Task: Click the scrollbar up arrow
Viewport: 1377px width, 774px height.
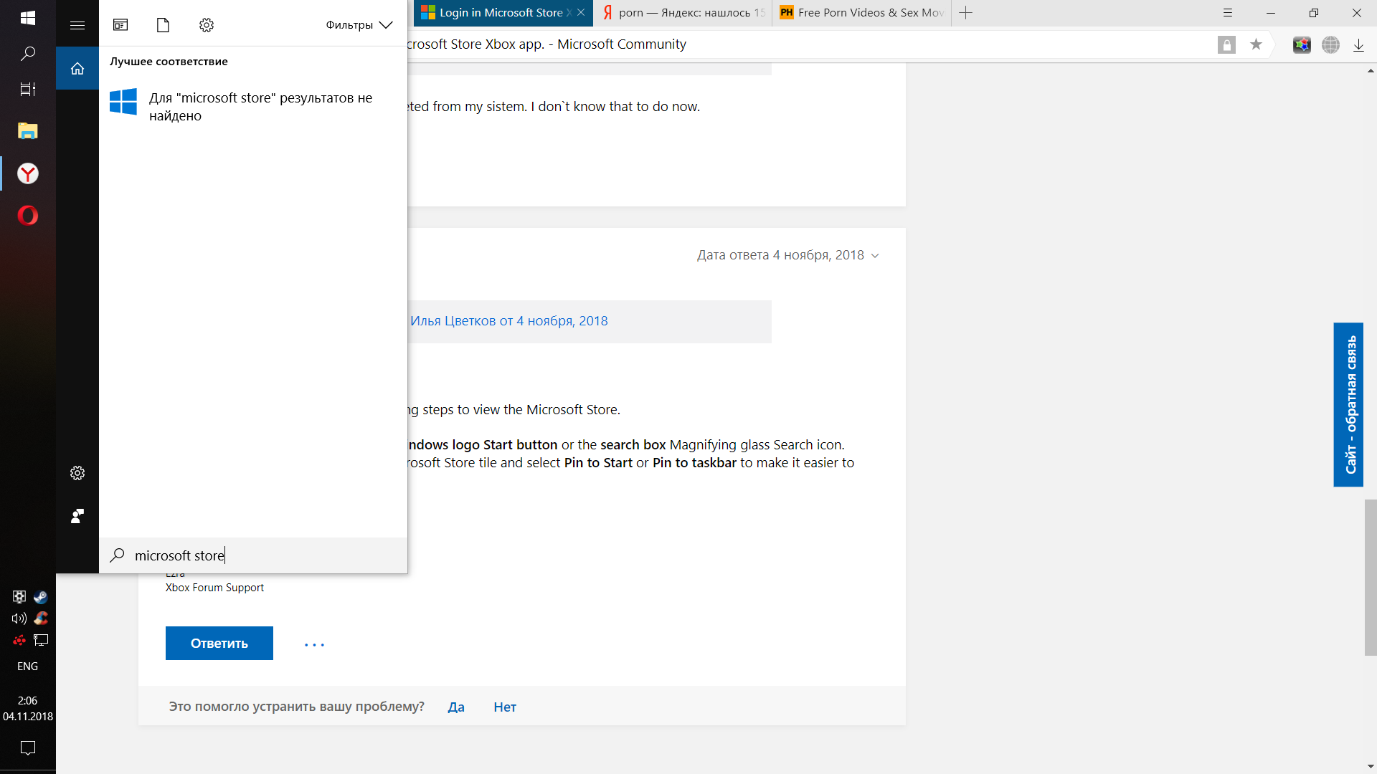Action: click(1371, 70)
